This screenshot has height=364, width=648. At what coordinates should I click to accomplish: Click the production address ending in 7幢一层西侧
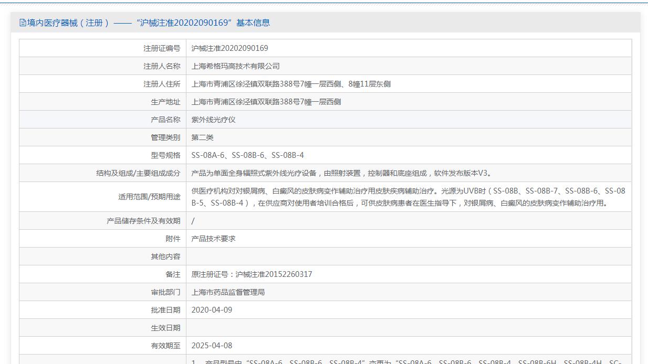[x=266, y=102]
